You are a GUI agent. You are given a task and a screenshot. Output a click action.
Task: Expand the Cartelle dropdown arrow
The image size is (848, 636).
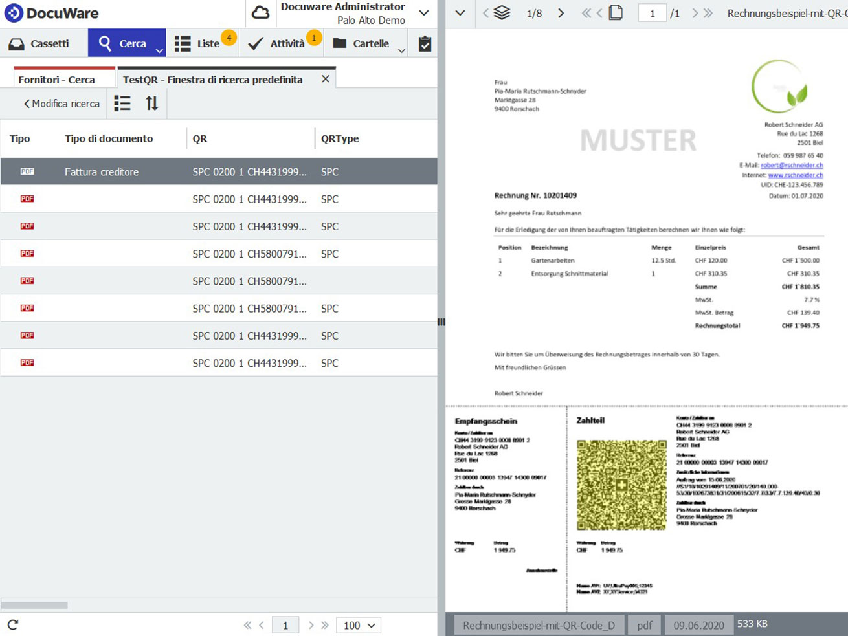tap(401, 50)
